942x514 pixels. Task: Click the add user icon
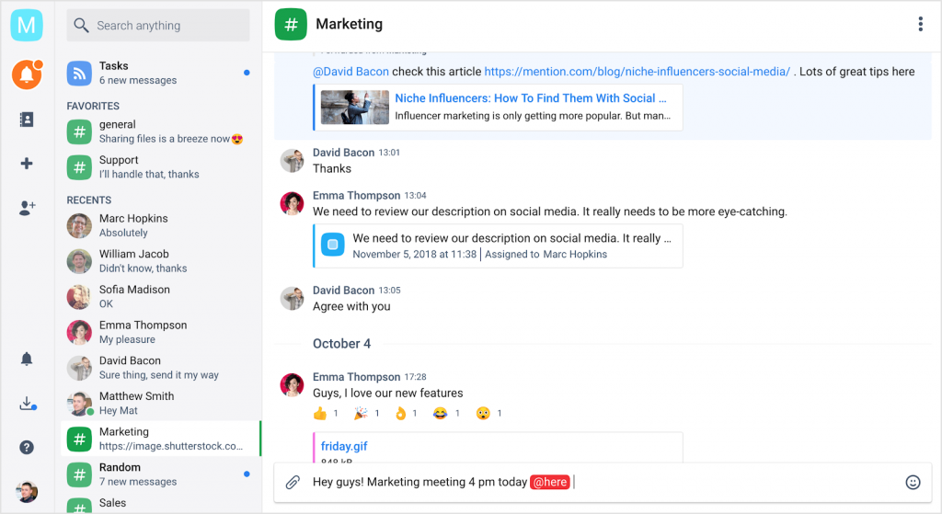click(27, 208)
